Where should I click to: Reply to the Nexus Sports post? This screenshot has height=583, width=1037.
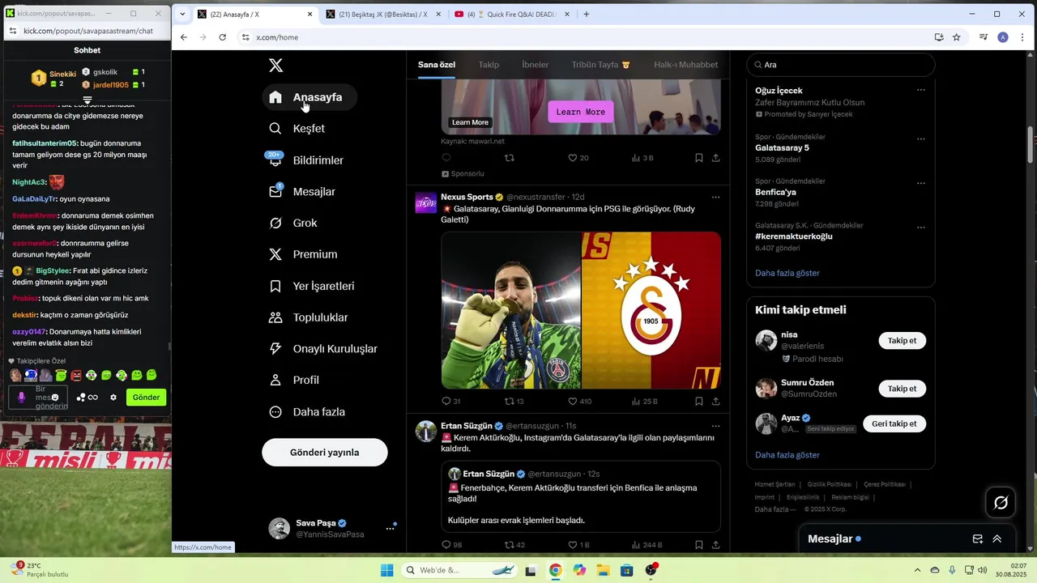[446, 401]
